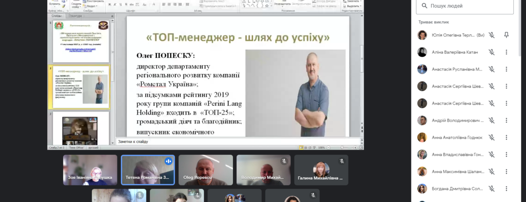This screenshot has width=526, height=202.
Task: Click the mute icon for Богдана Дмитрівна Сол...
Action: (x=491, y=189)
